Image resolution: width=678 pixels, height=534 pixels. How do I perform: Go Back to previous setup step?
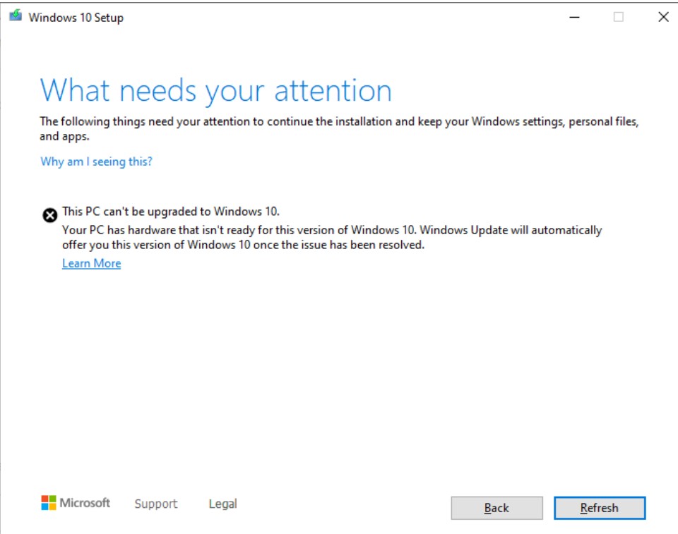[x=496, y=508]
